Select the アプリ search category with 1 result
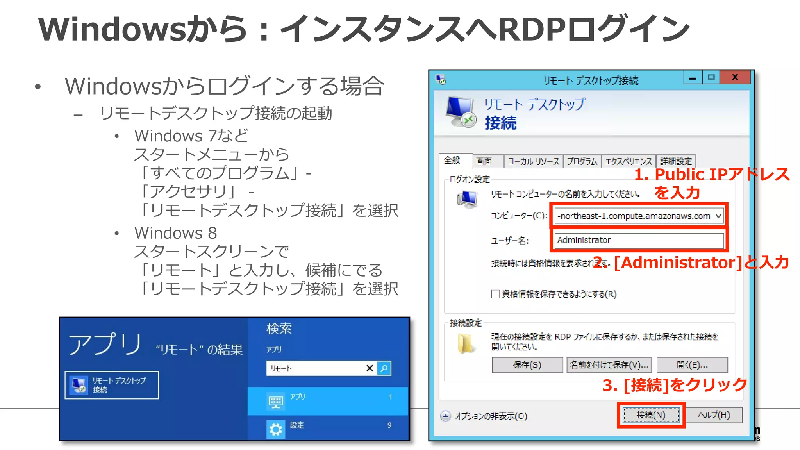The width and height of the screenshot is (800, 450). click(x=328, y=401)
